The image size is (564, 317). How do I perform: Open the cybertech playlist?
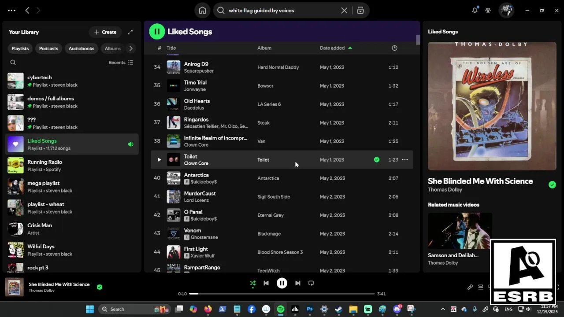[x=72, y=81]
